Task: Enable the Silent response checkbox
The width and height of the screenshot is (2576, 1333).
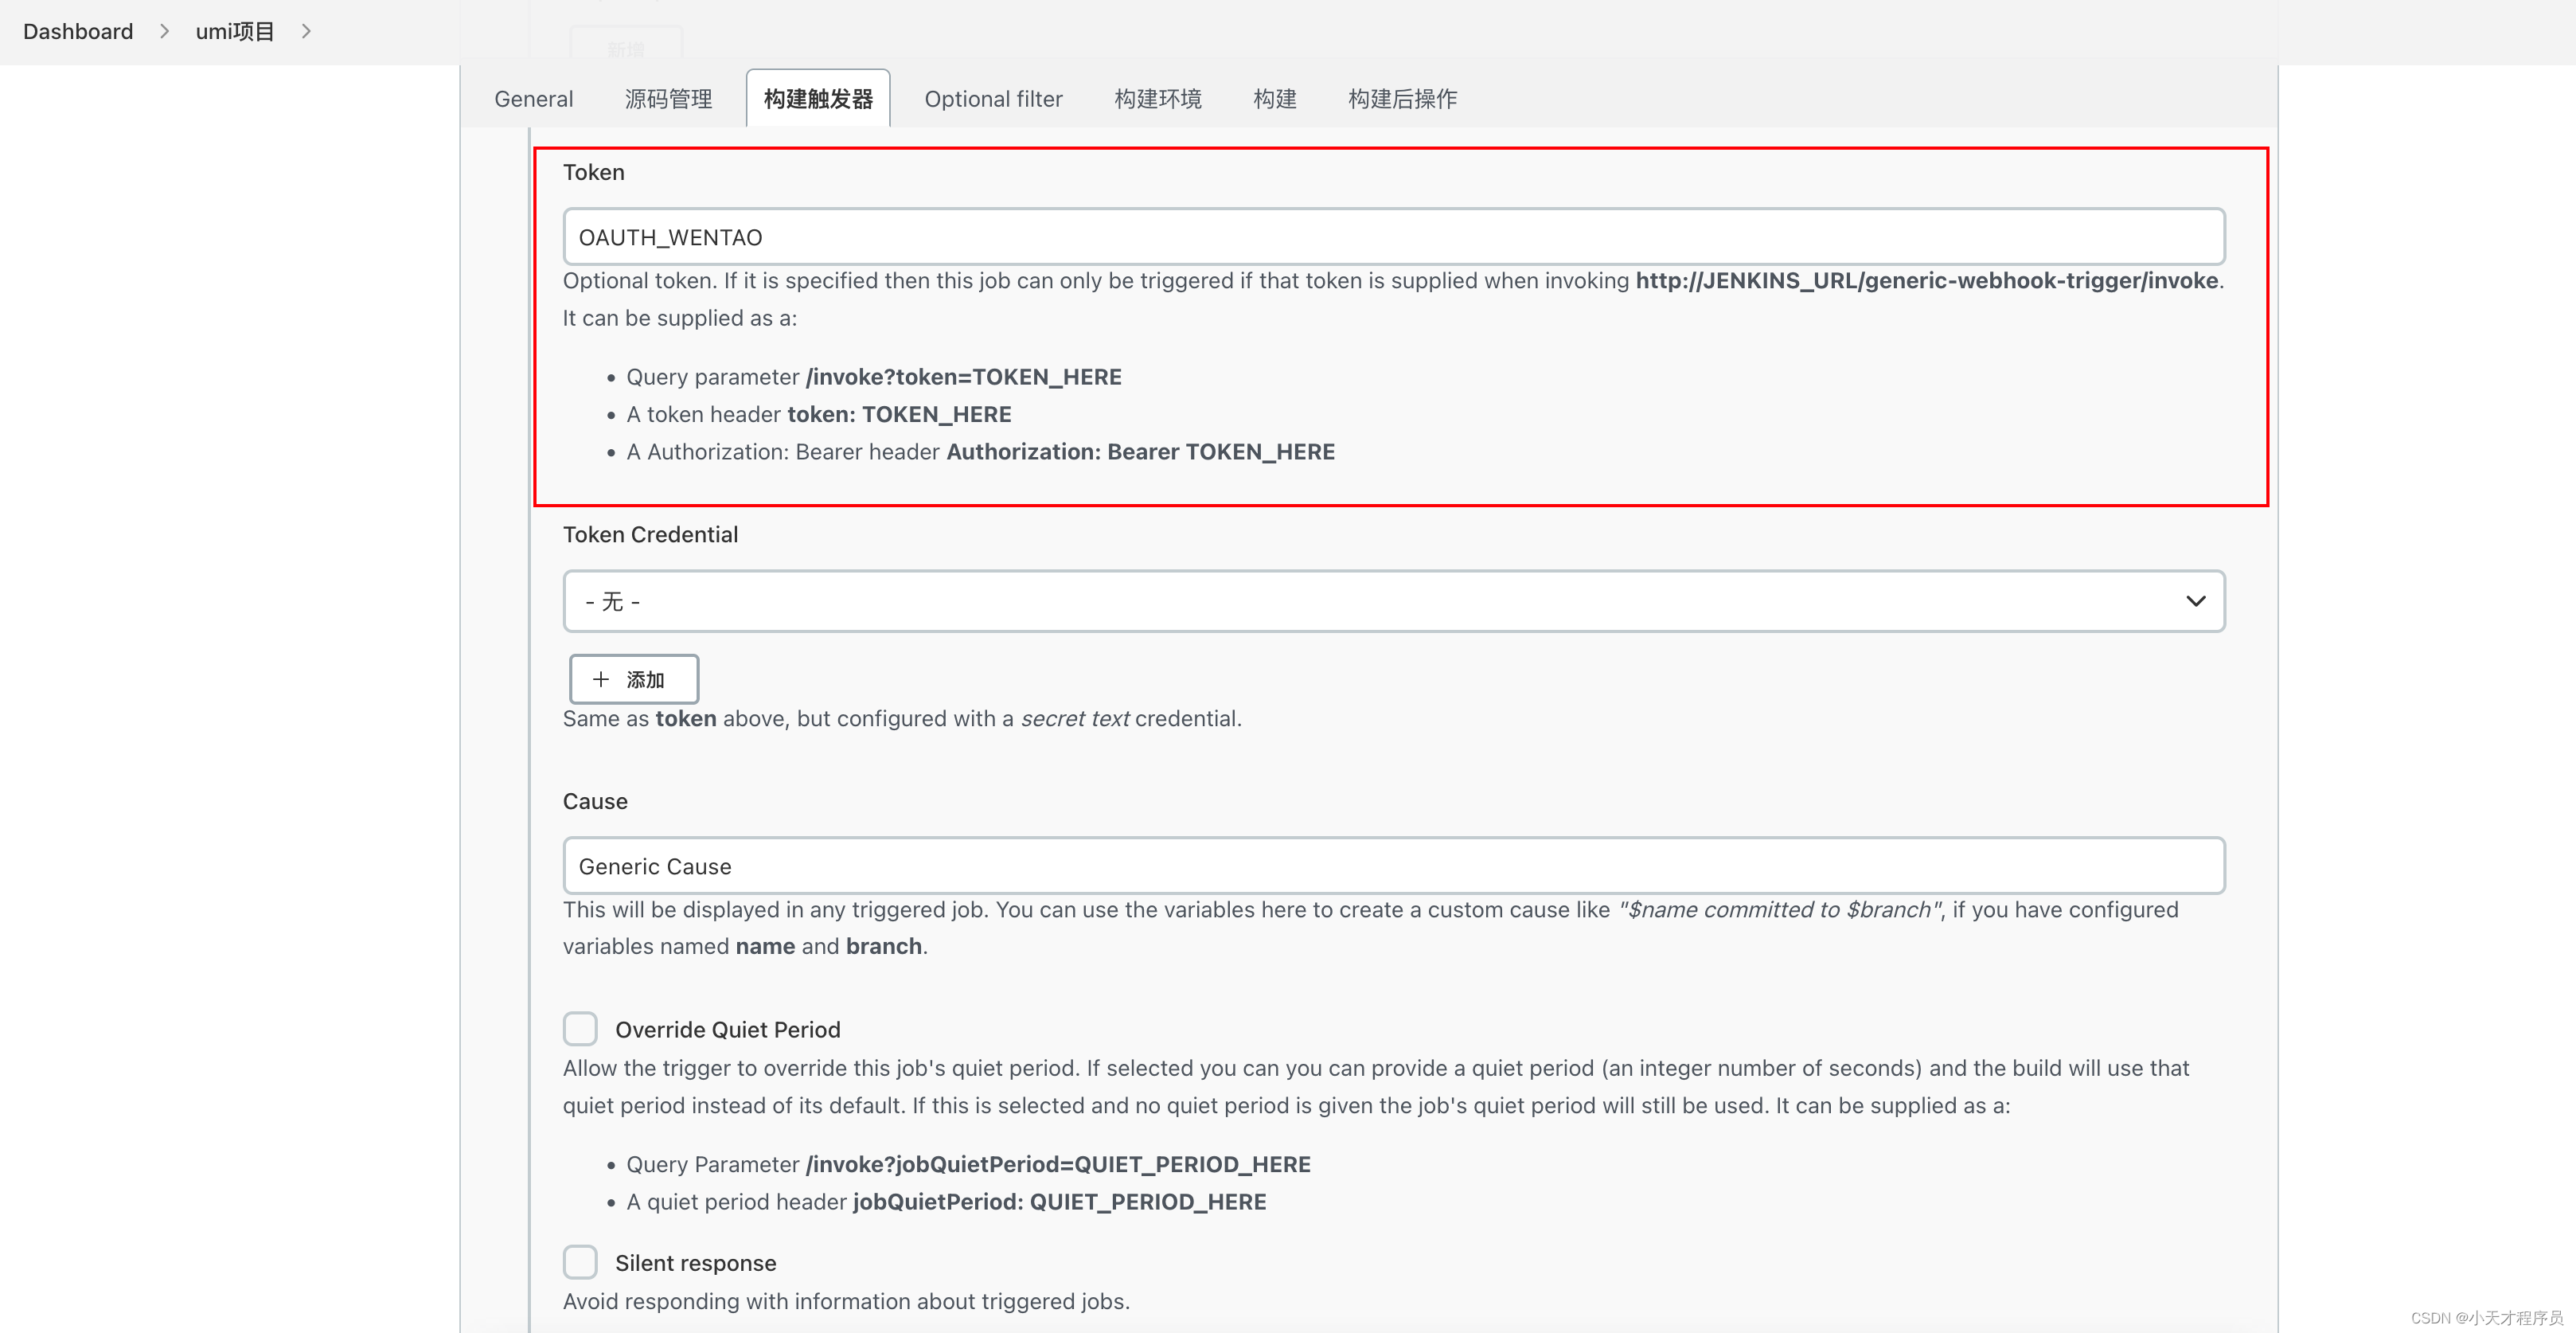Action: point(580,1262)
